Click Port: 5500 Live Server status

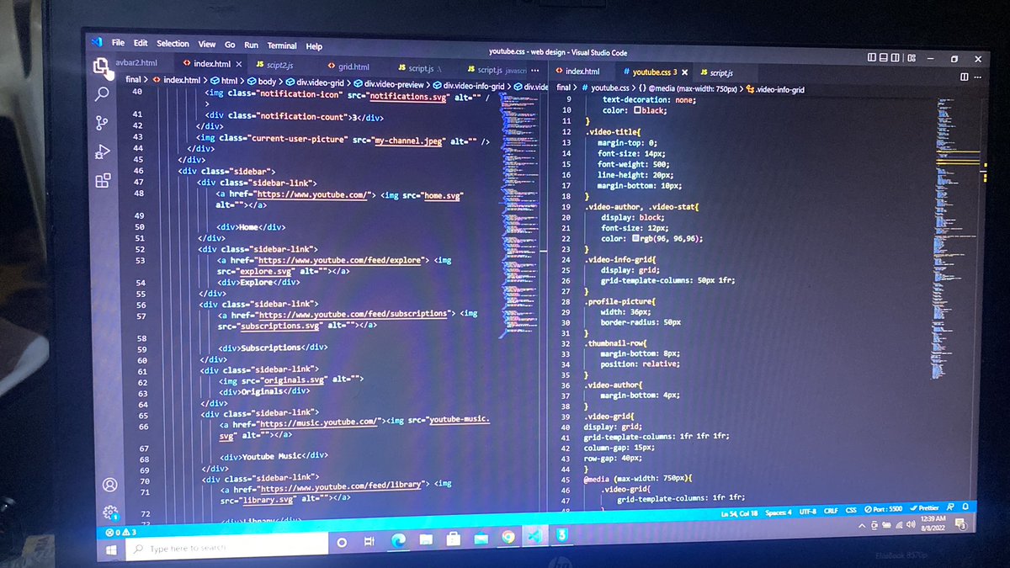click(883, 509)
